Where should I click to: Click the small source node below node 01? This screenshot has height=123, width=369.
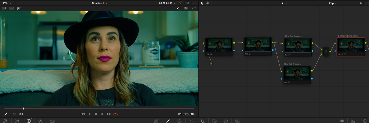pyautogui.click(x=211, y=64)
